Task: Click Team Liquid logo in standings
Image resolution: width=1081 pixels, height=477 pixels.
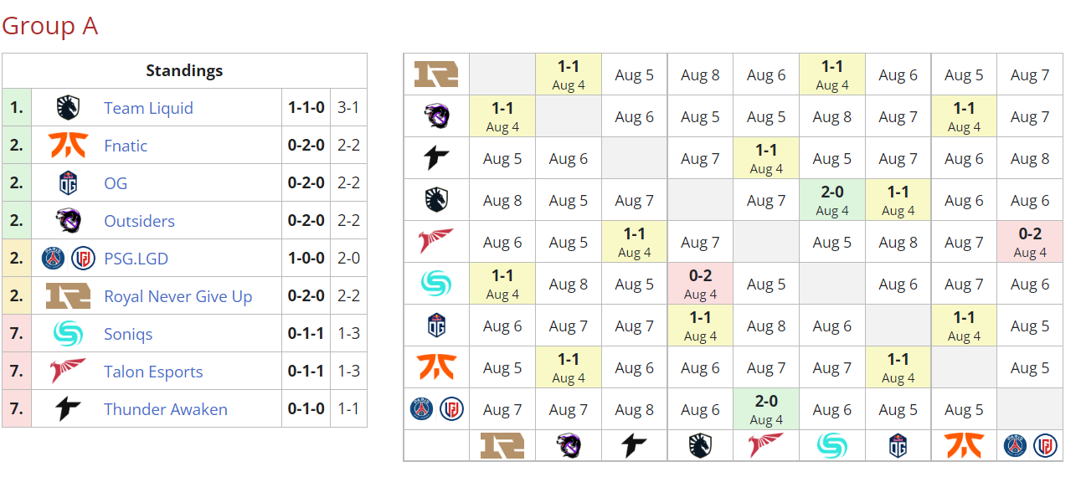Action: 68,108
